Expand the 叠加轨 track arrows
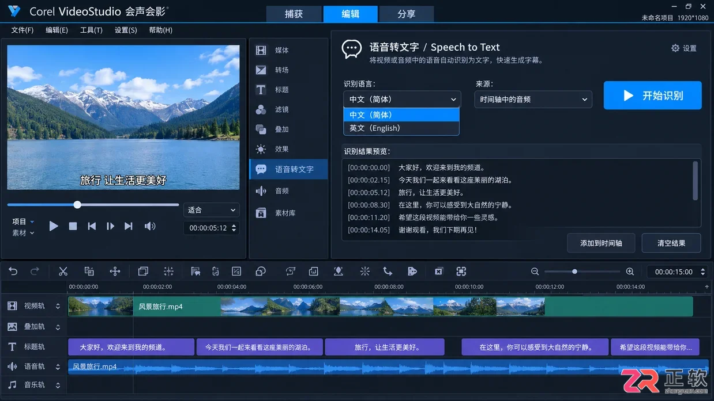714x401 pixels. (58, 327)
